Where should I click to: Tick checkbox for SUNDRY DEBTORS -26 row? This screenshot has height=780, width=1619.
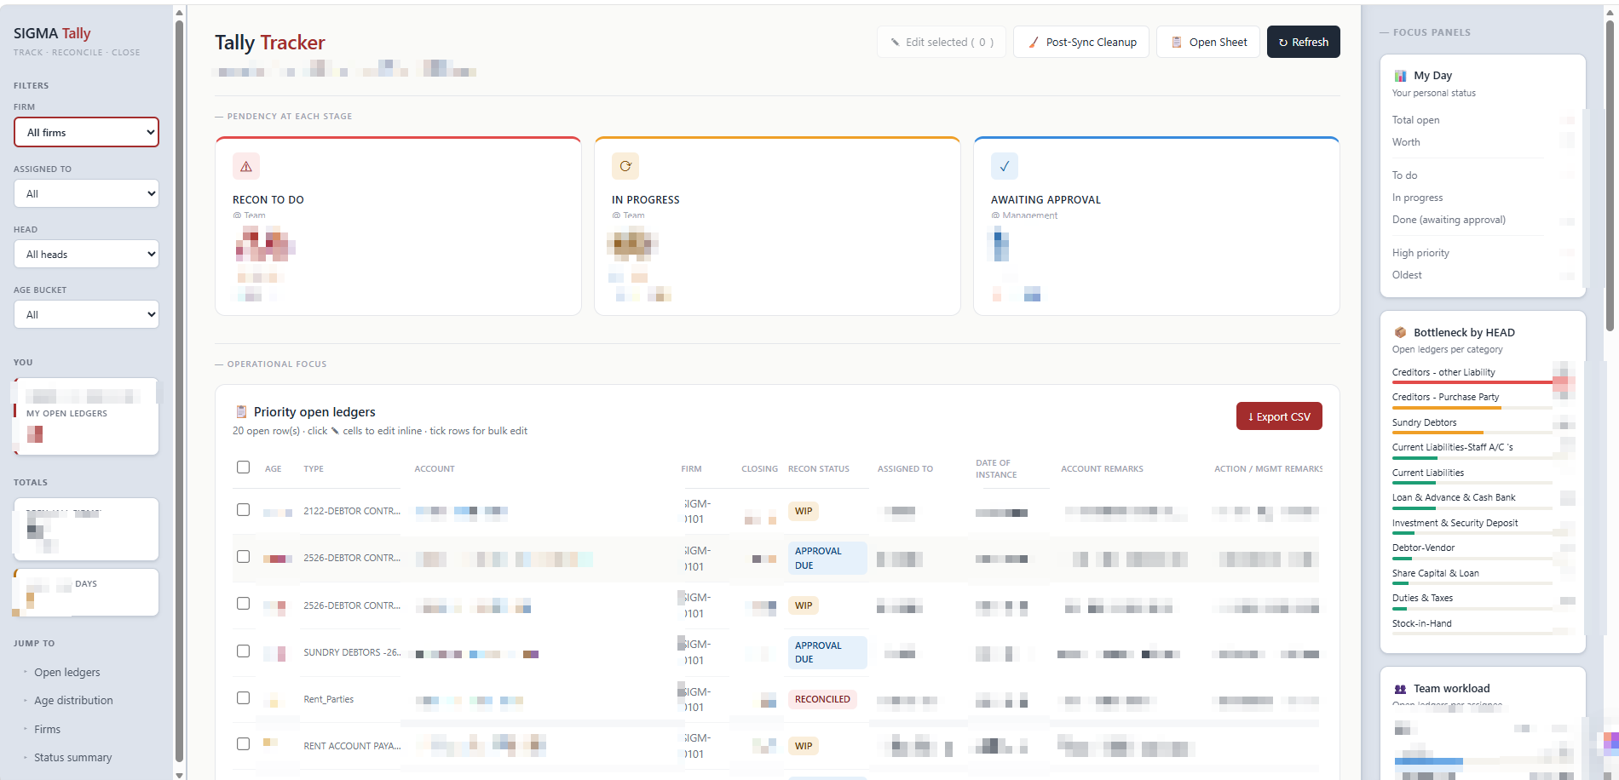[244, 651]
